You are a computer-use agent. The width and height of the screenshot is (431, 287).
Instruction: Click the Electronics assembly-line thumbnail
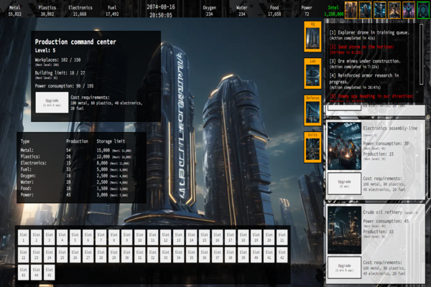click(x=343, y=146)
